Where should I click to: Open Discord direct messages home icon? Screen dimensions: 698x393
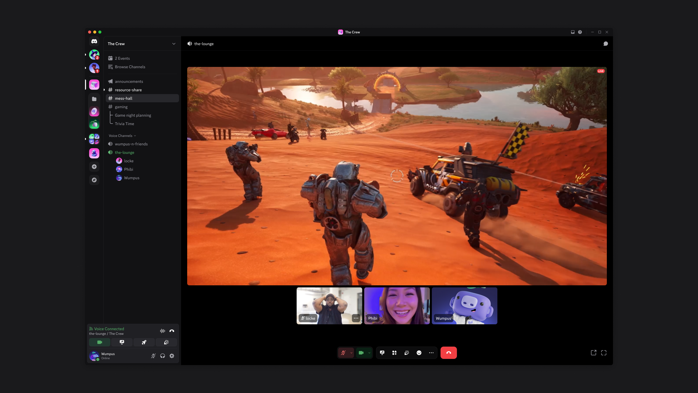point(94,41)
